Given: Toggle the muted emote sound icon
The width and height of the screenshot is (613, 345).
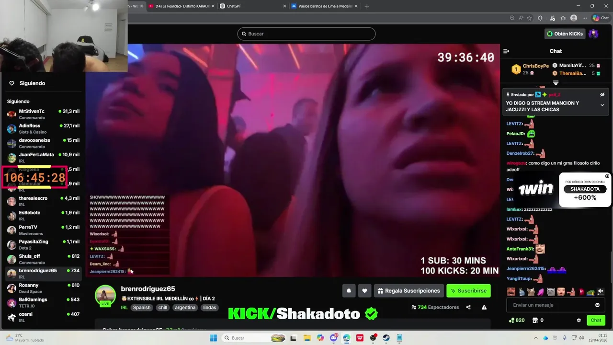Looking at the screenshot, I should point(601,291).
